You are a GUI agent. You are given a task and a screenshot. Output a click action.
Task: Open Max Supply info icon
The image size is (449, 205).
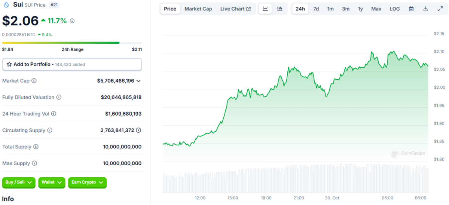[x=34, y=163]
